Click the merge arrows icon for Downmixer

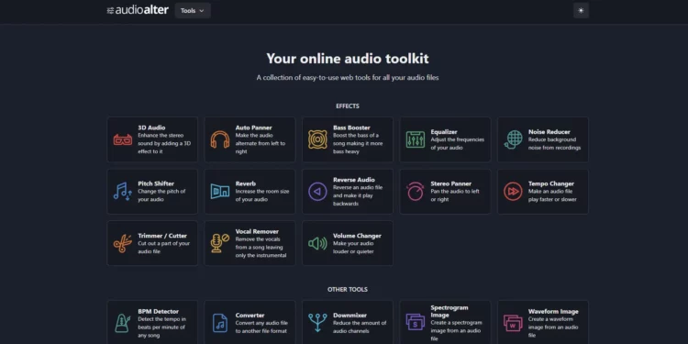point(317,323)
